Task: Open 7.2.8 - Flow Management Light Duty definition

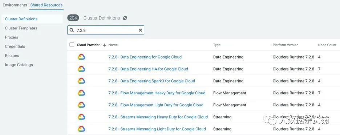Action: [156, 105]
